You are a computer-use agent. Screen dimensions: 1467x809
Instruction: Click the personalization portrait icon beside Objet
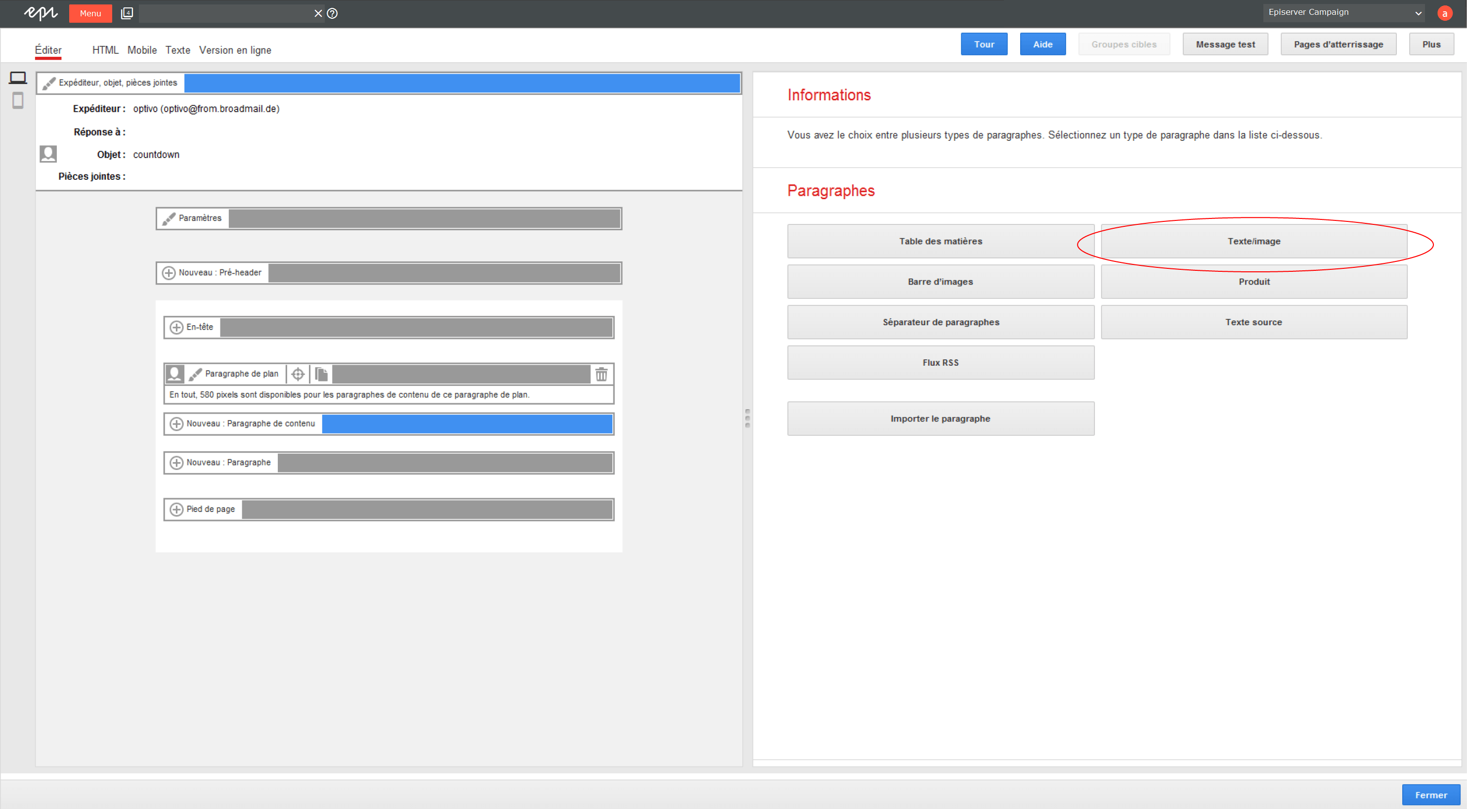pyautogui.click(x=48, y=154)
